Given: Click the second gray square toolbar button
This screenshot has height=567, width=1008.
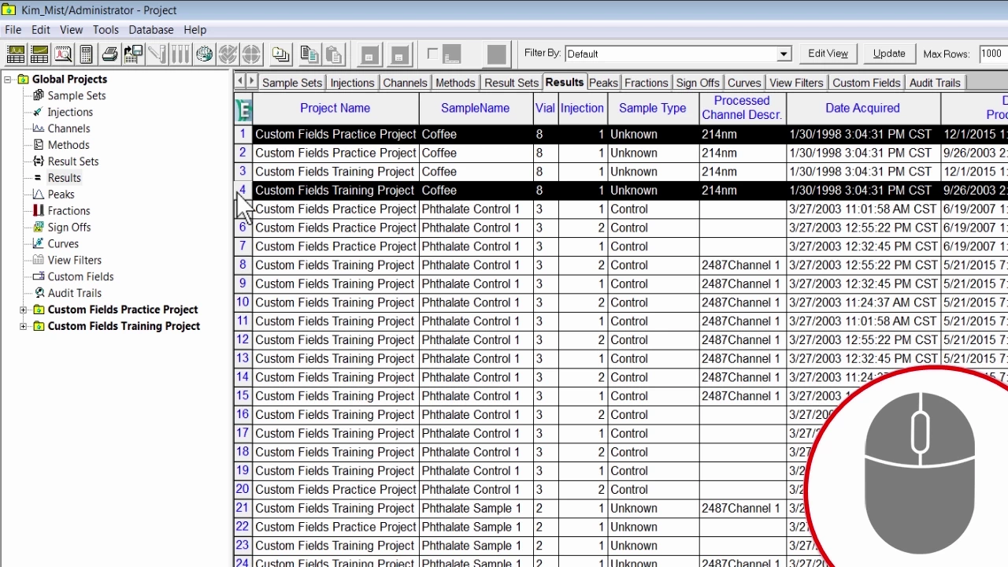Looking at the screenshot, I should tap(399, 54).
